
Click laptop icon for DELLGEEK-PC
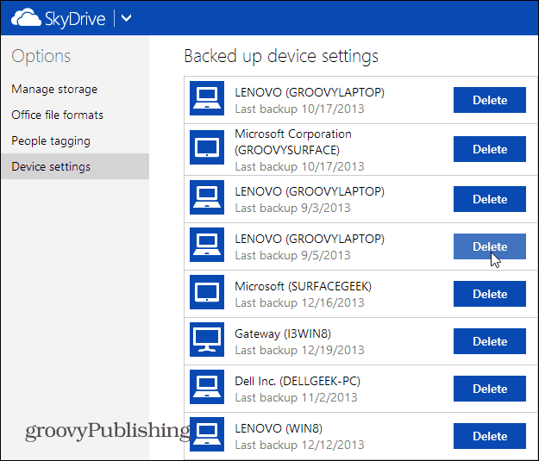pos(207,387)
